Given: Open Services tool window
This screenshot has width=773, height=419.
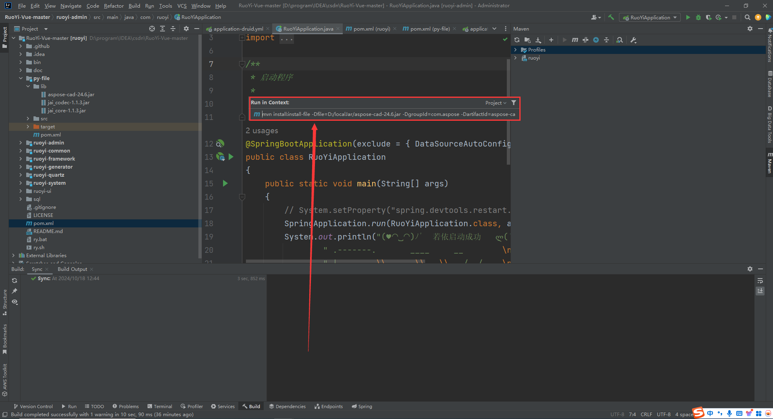Looking at the screenshot, I should click(x=223, y=407).
